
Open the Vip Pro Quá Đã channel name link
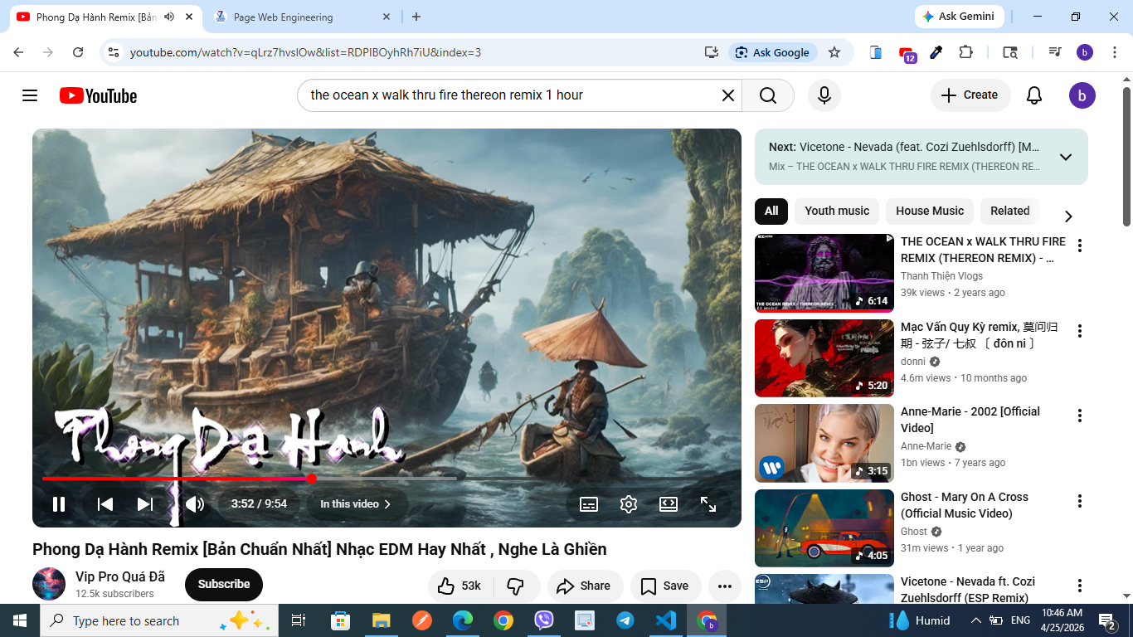(x=120, y=577)
